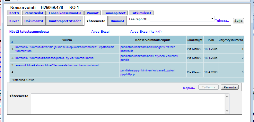Sort by Konservointitoimenpide column header

pyautogui.click(x=153, y=40)
